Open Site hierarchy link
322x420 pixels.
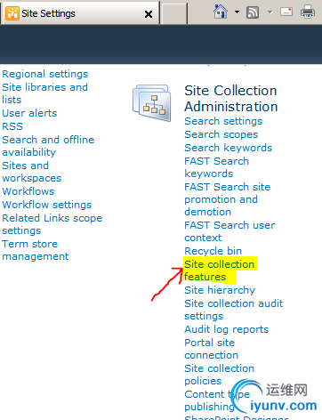click(220, 290)
